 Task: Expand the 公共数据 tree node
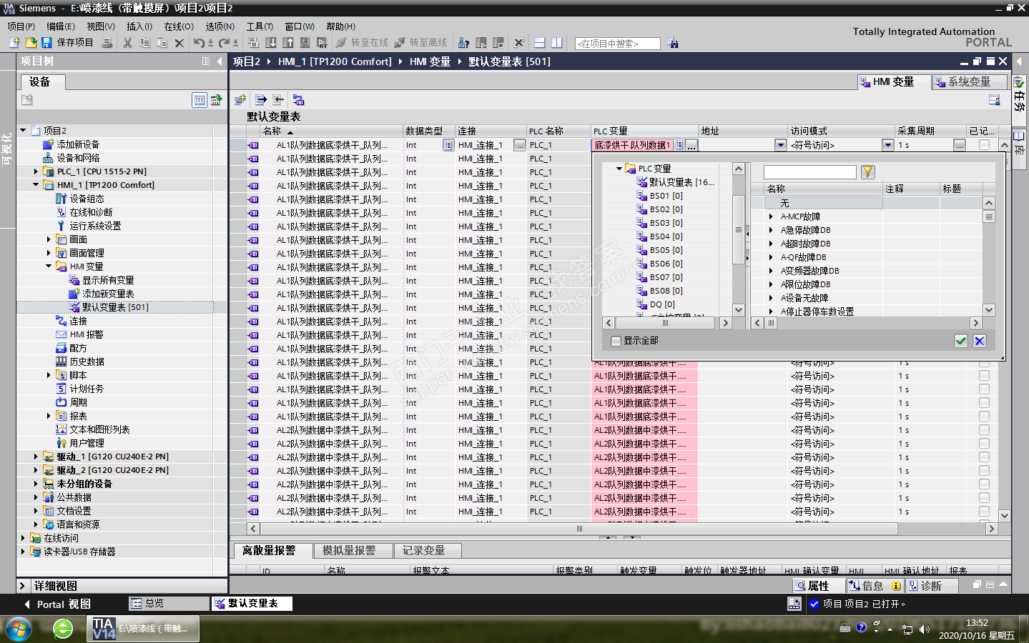(x=36, y=497)
